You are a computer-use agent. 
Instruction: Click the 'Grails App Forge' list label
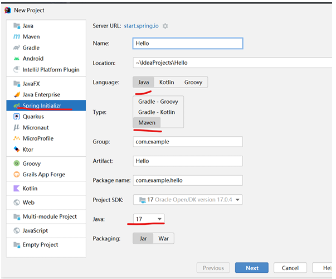[x=44, y=175]
